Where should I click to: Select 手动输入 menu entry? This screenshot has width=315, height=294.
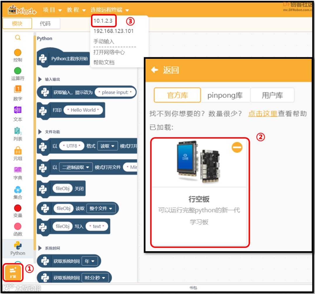[x=104, y=42]
